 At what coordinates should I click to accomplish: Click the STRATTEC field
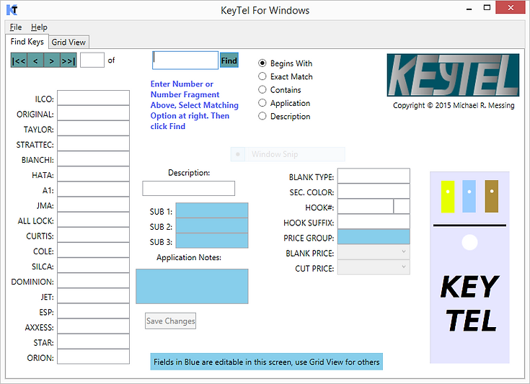click(x=93, y=143)
